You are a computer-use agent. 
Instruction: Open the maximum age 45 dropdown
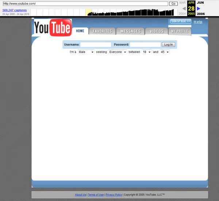click(x=165, y=52)
